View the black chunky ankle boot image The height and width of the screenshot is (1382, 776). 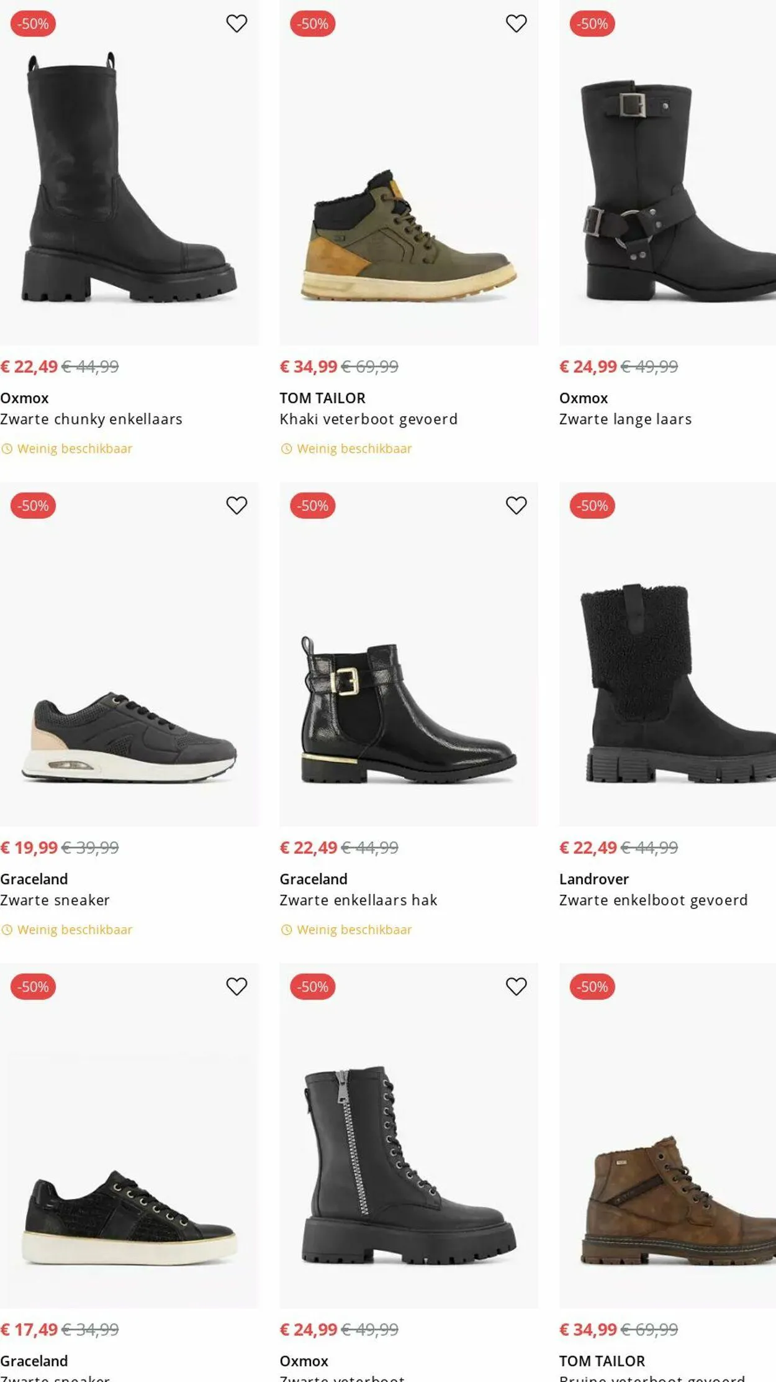pos(129,180)
